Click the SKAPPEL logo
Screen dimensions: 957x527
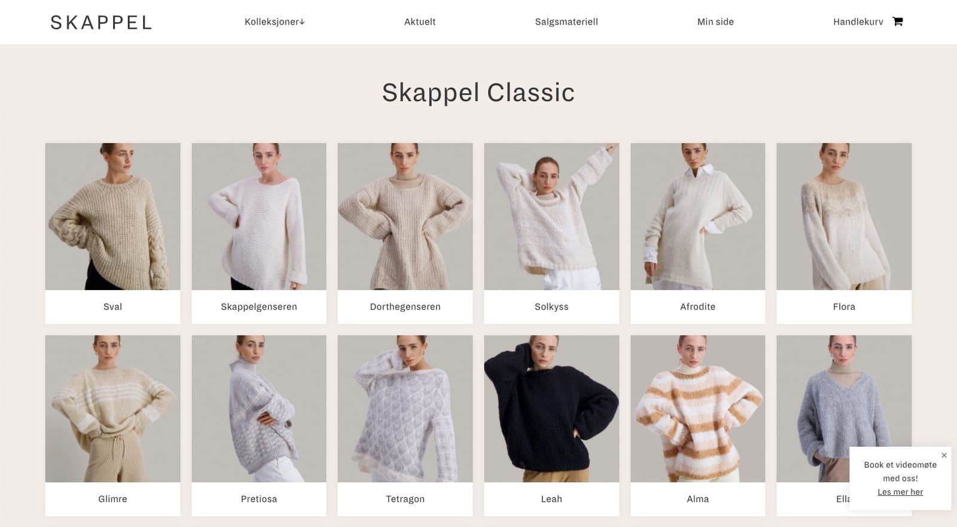point(101,23)
